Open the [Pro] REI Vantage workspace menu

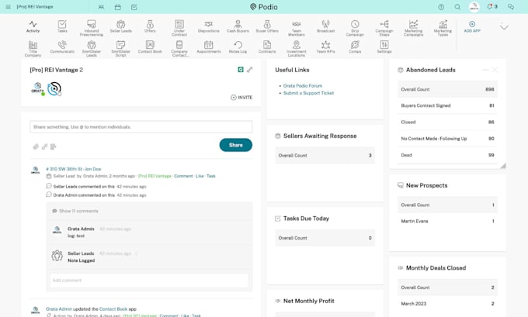pos(35,7)
